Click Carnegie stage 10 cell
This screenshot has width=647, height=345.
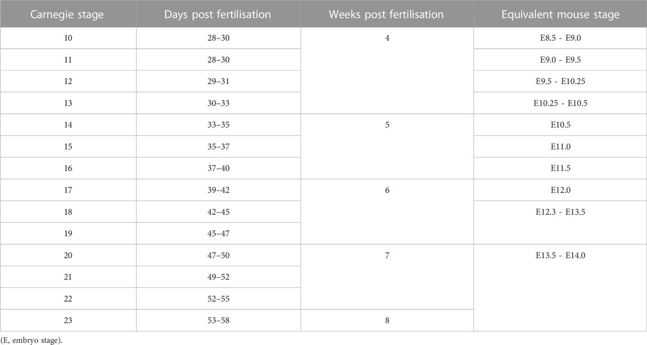[68, 38]
